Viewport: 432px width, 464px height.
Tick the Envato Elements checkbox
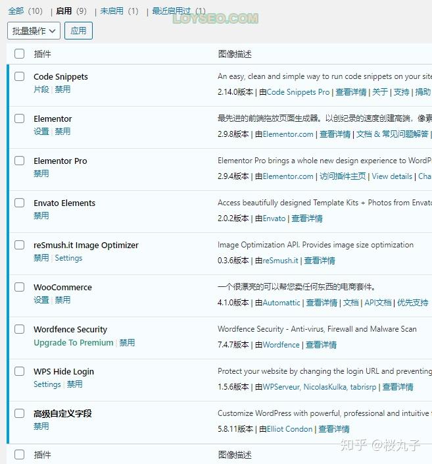click(x=20, y=203)
